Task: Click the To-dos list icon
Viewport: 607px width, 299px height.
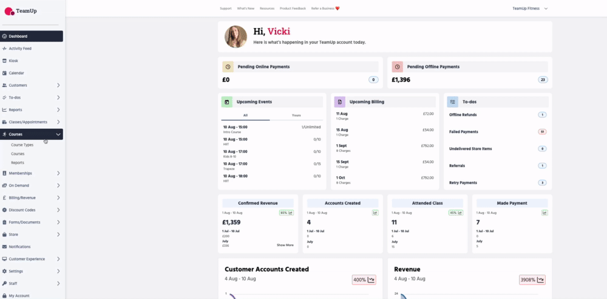Action: (x=453, y=102)
